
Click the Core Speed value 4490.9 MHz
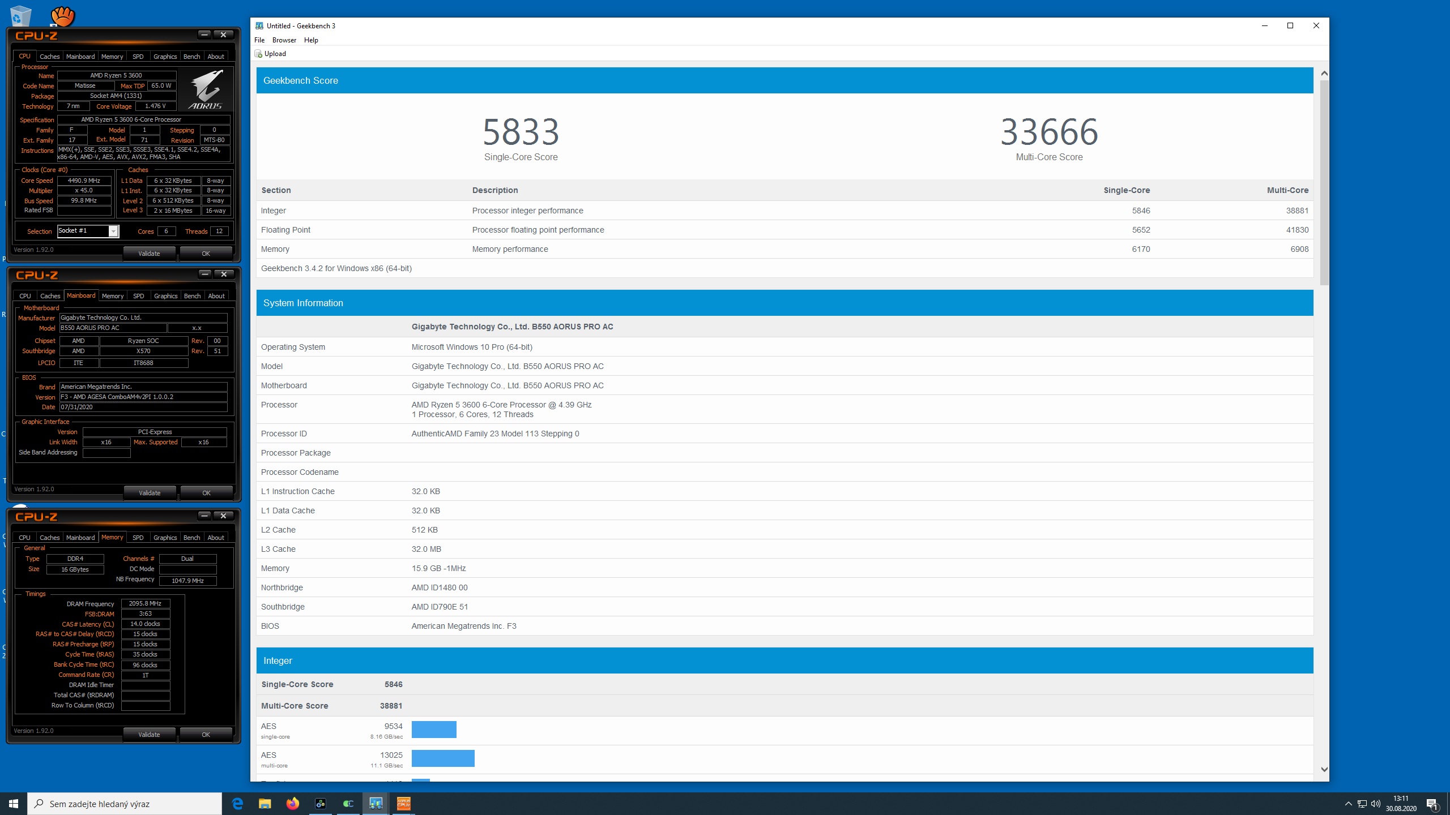[x=84, y=181]
